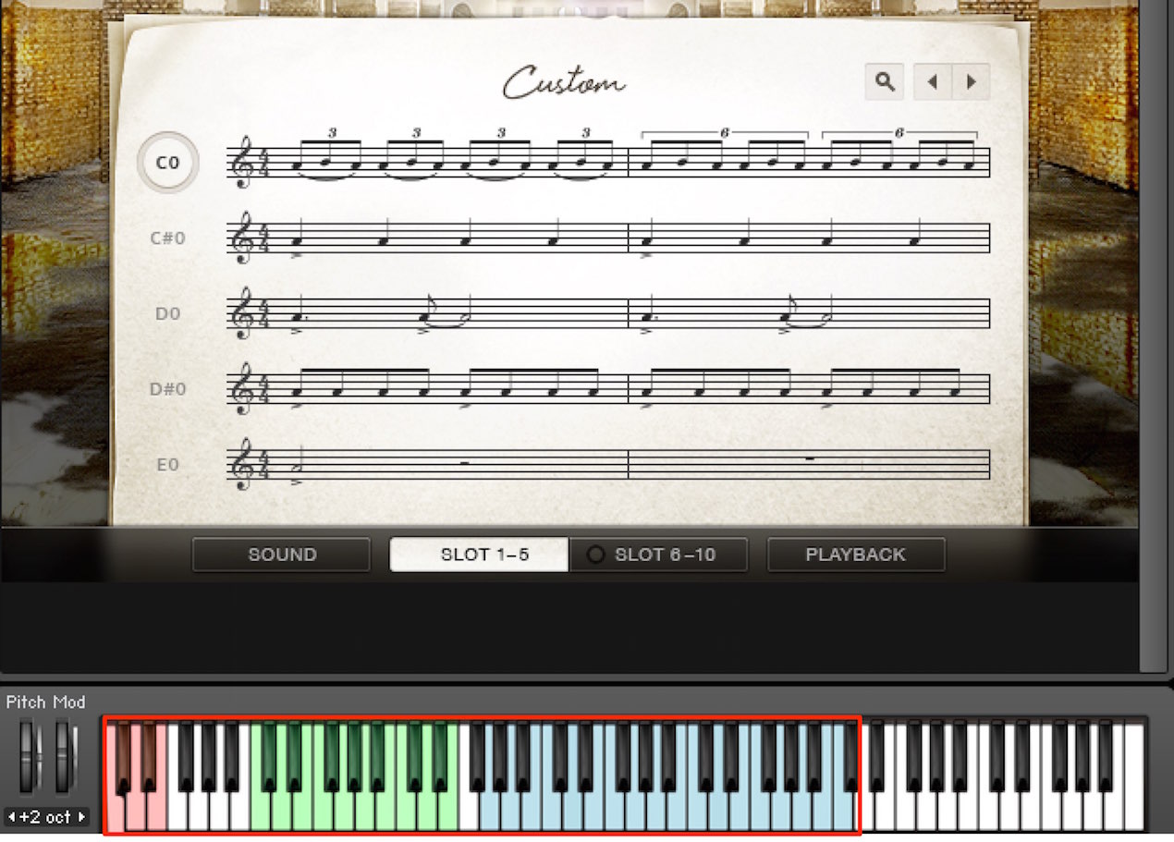Open the SOUND tab
This screenshot has width=1174, height=842.
281,555
